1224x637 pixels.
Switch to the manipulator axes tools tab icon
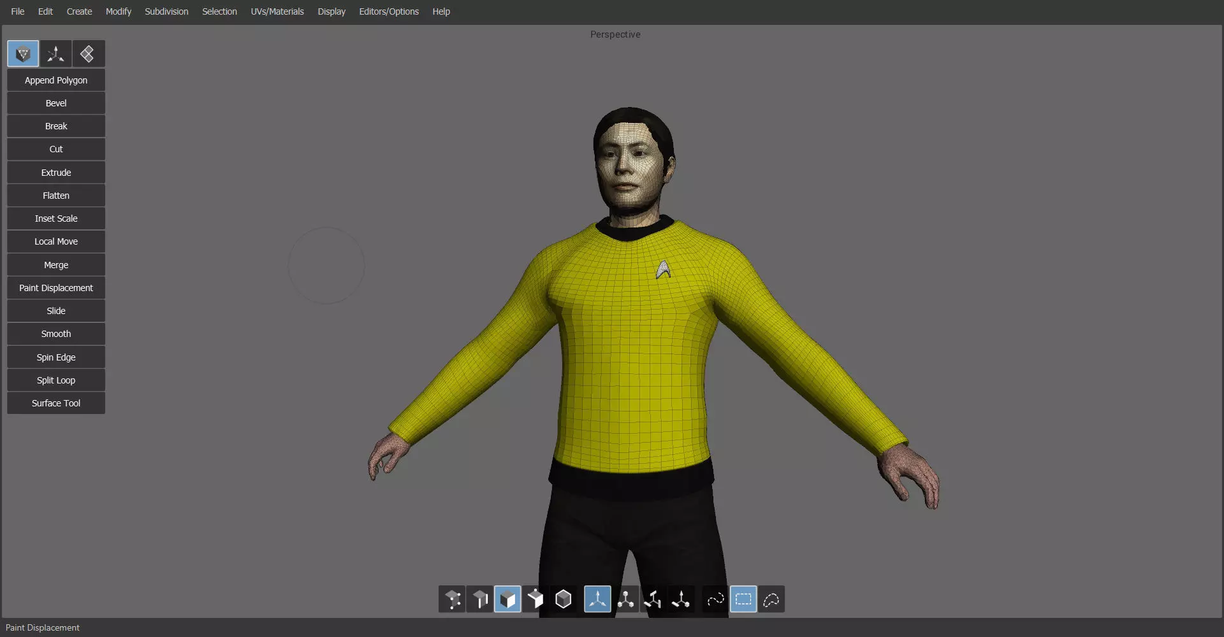[56, 54]
